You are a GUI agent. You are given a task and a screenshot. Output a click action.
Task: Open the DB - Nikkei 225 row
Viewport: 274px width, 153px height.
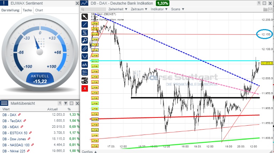(40, 151)
